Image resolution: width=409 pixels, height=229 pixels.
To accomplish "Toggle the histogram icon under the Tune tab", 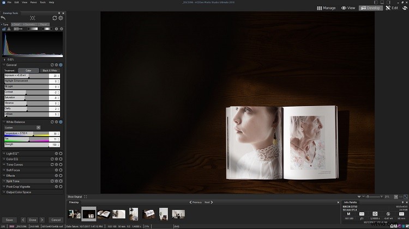I will click(x=4, y=29).
